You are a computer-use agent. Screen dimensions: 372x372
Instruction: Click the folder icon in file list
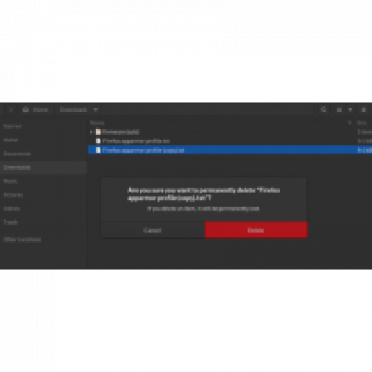[99, 132]
